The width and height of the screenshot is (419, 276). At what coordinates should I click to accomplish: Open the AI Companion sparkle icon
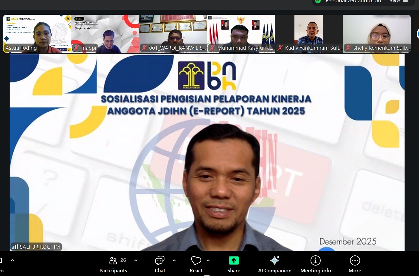coord(275,260)
